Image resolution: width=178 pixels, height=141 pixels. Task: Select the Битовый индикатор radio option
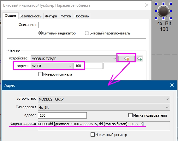(40, 33)
